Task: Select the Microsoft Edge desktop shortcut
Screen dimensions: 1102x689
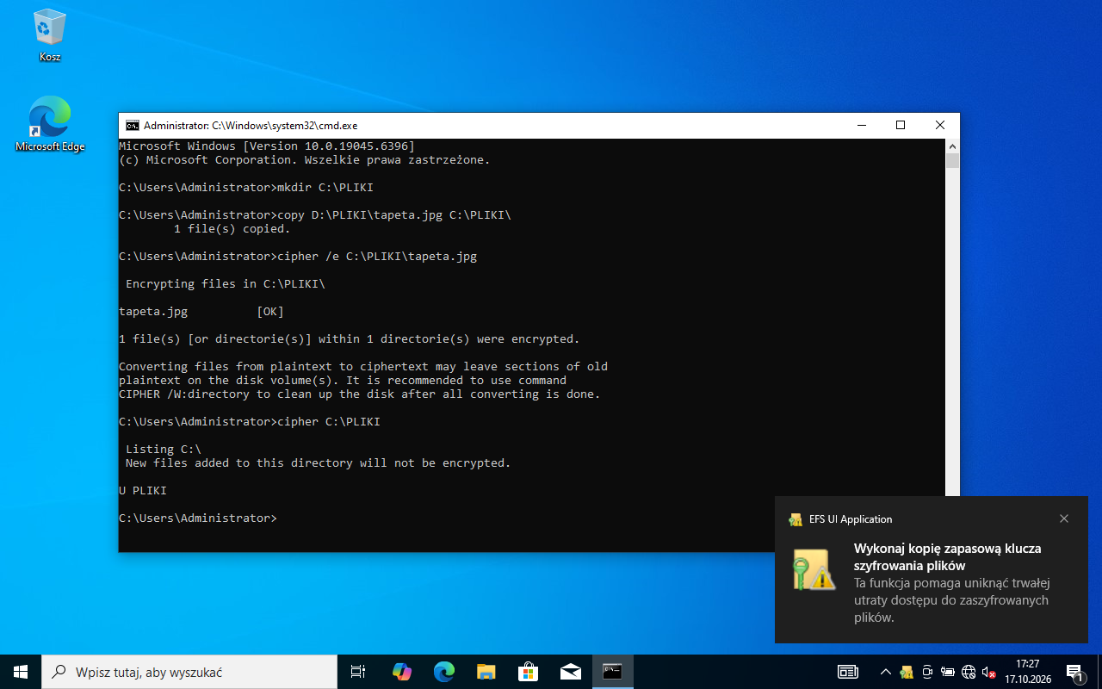Action: [x=50, y=124]
